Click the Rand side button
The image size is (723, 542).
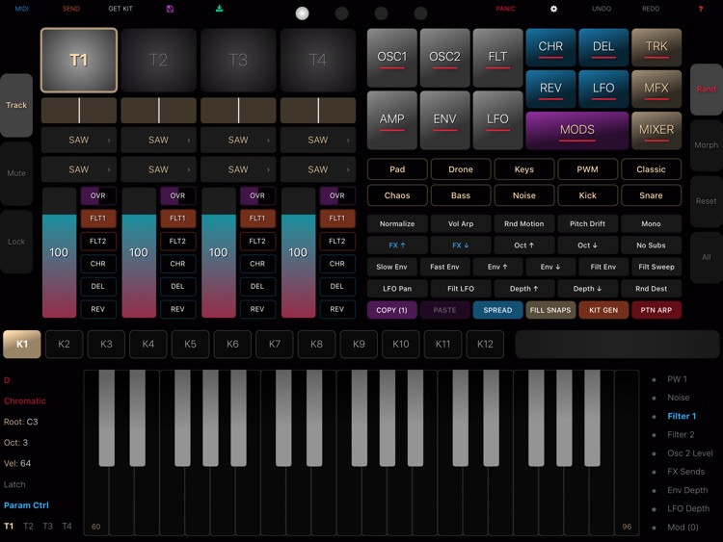[706, 90]
